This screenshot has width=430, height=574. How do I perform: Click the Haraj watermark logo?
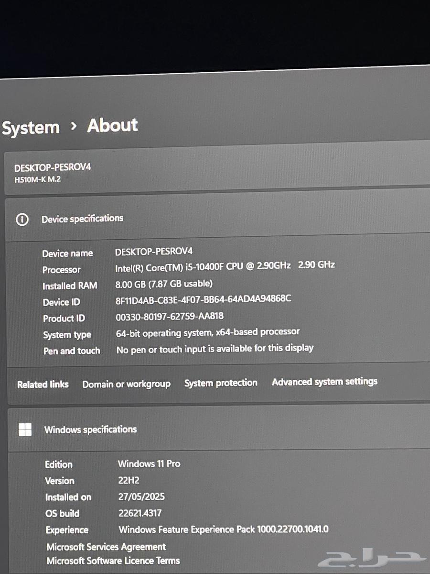[x=372, y=558]
